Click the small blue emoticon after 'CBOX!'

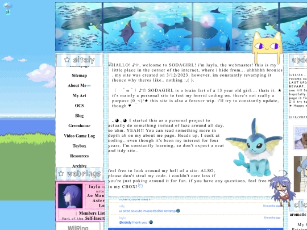[140, 186]
